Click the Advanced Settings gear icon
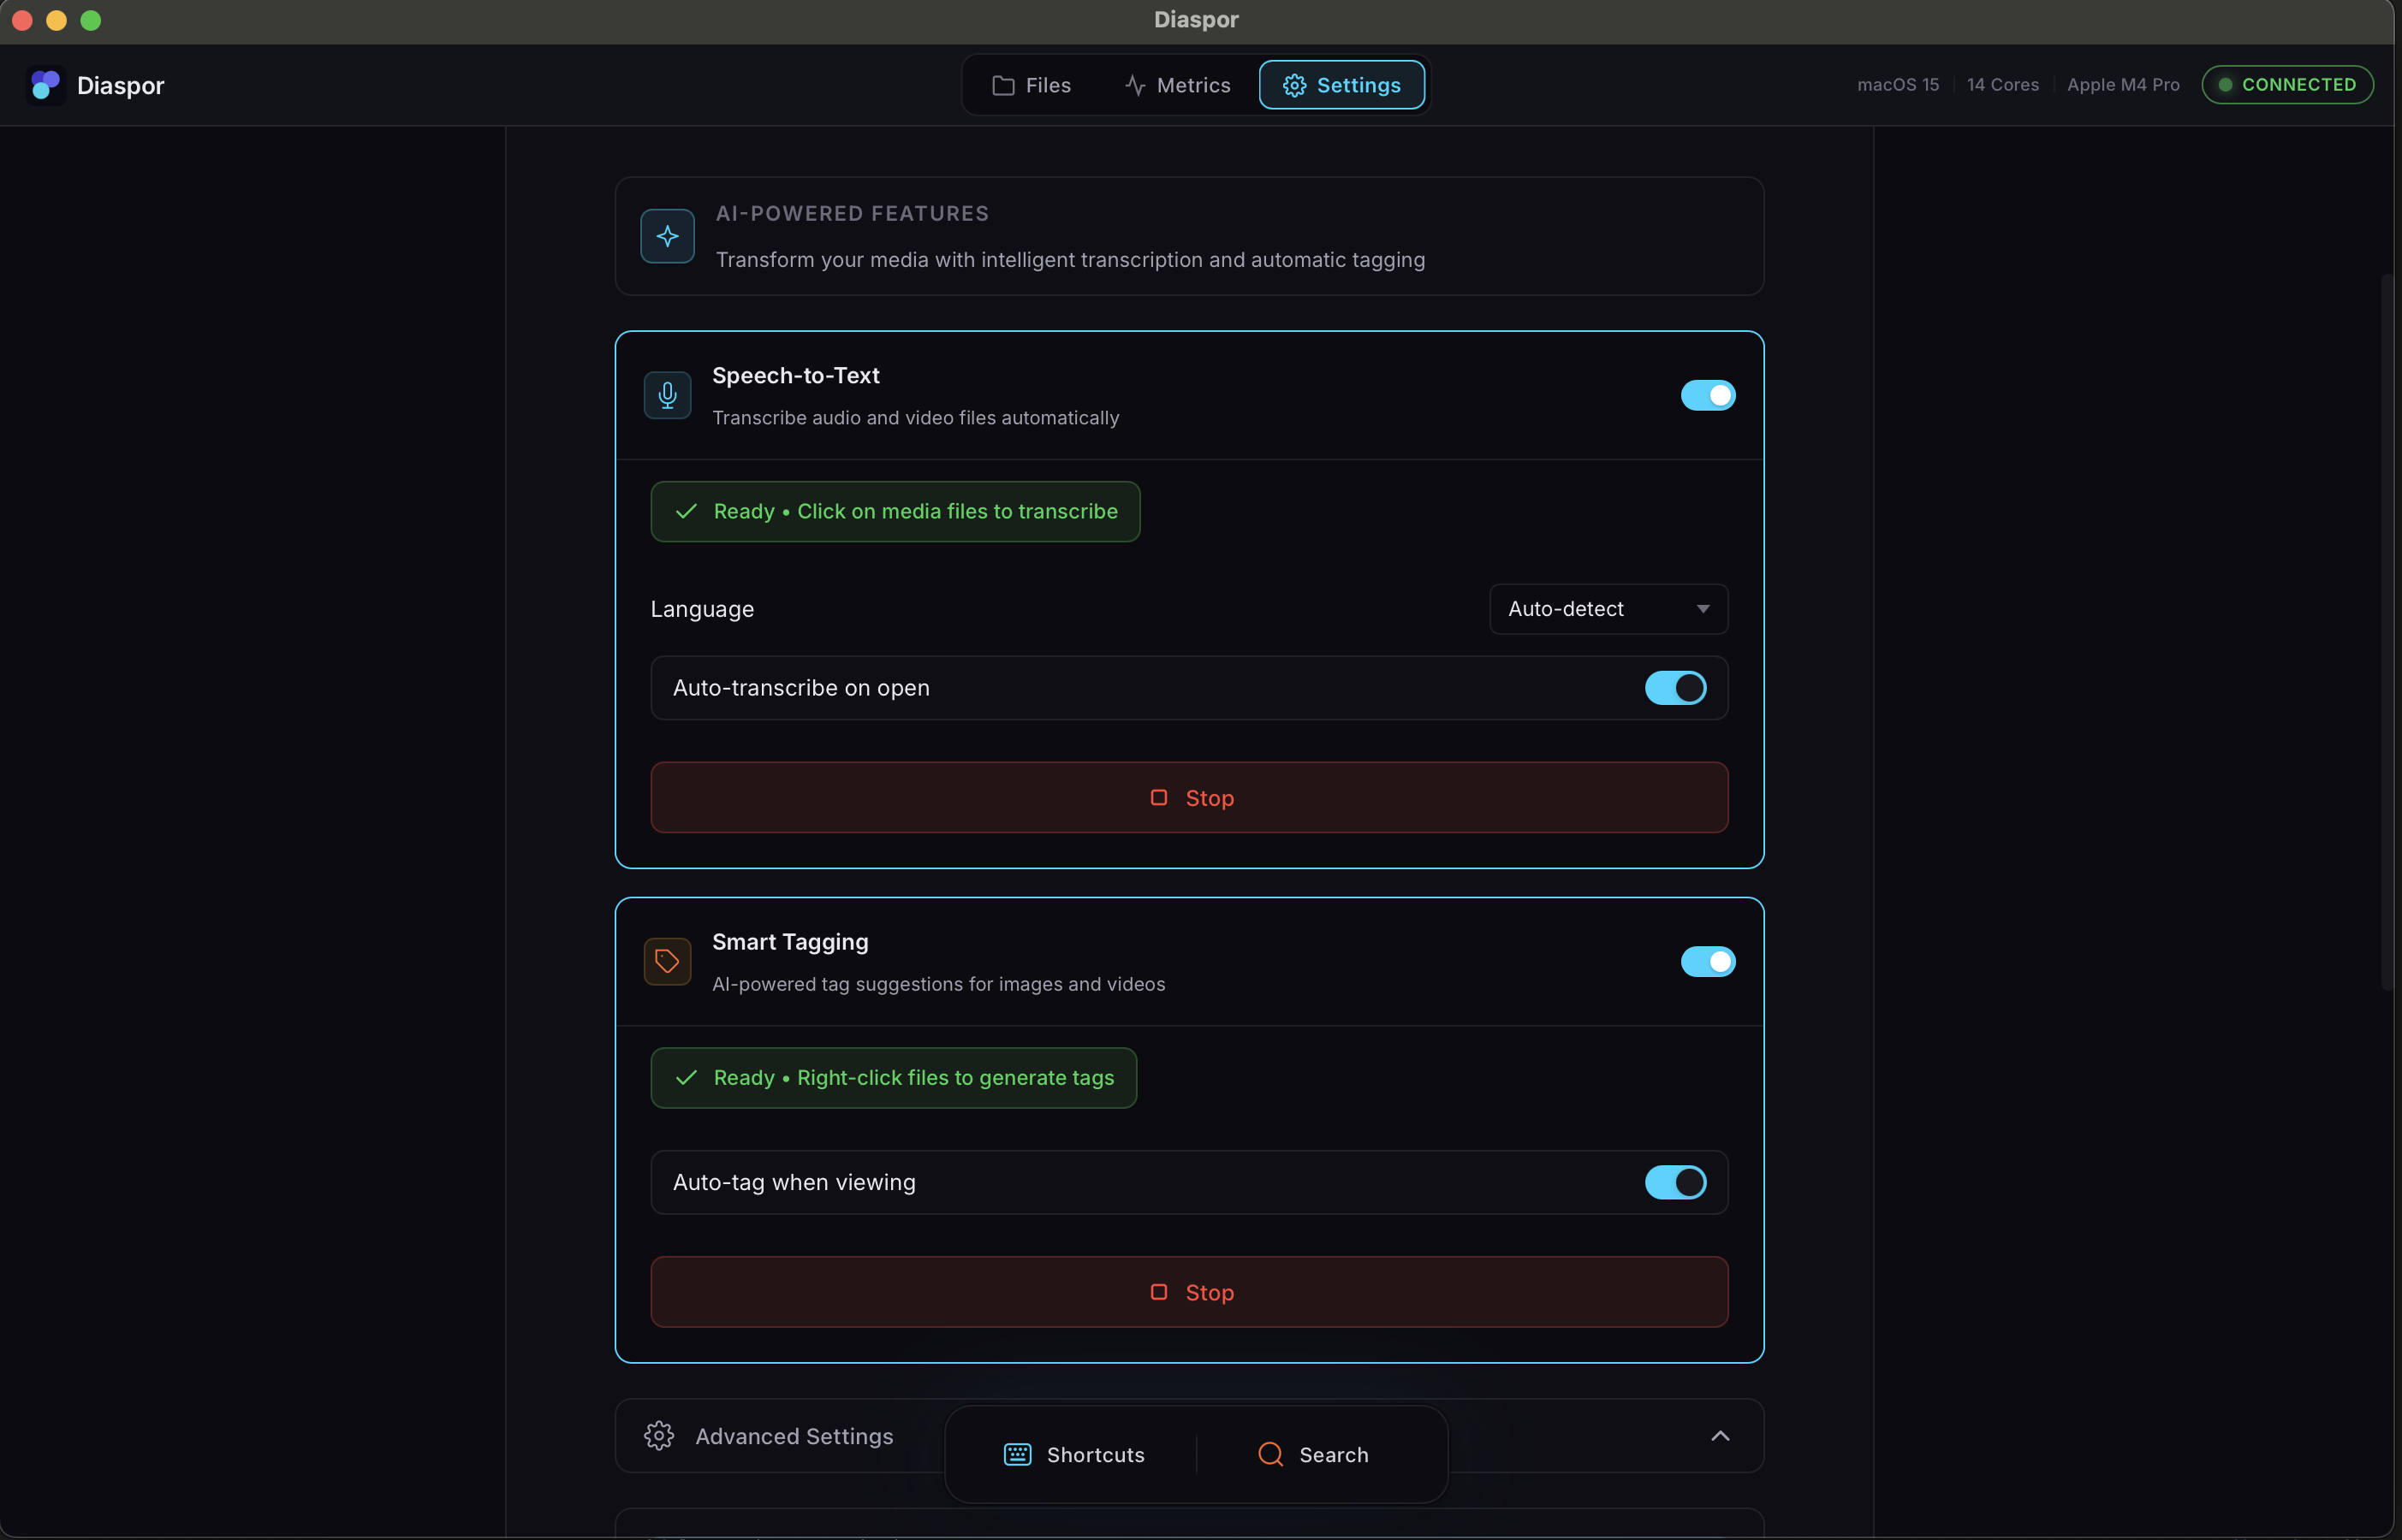This screenshot has width=2402, height=1540. [x=659, y=1436]
